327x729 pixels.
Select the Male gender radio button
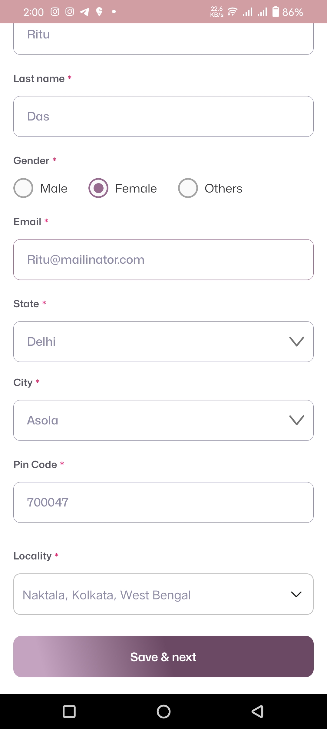pos(23,188)
